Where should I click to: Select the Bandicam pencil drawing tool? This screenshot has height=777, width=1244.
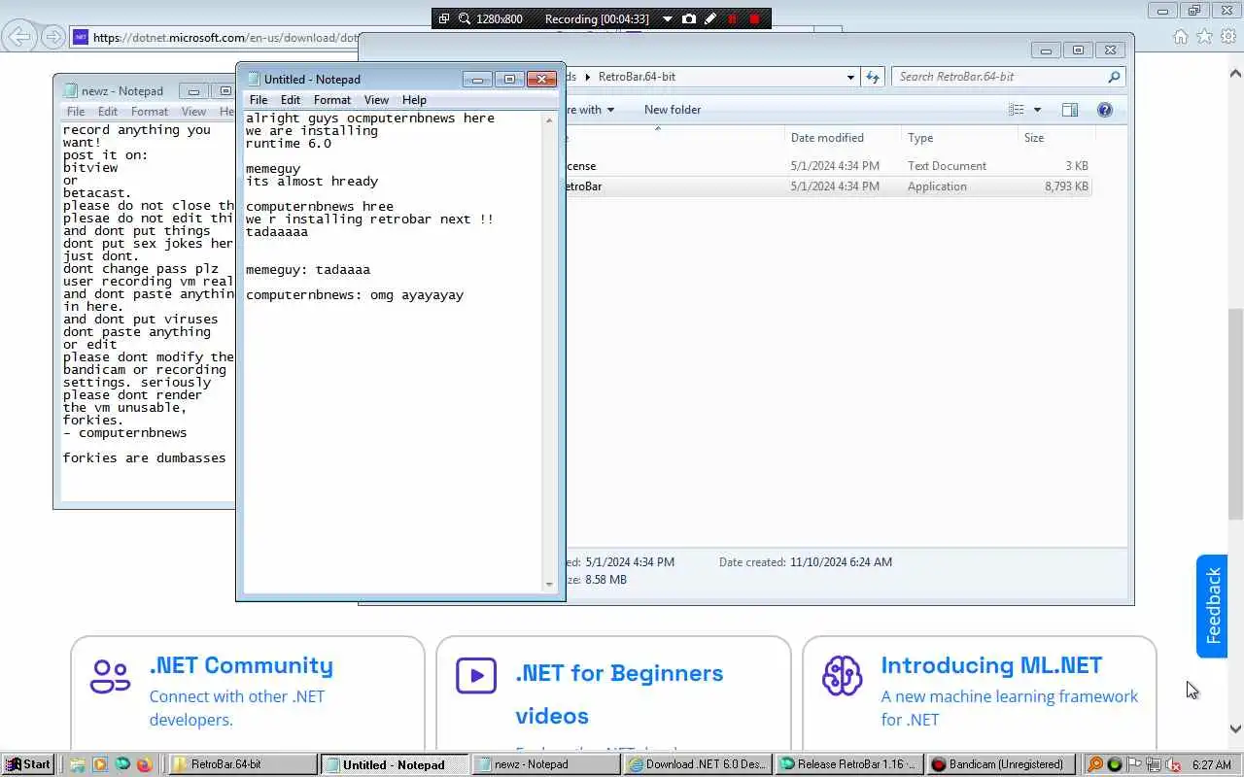tap(710, 18)
